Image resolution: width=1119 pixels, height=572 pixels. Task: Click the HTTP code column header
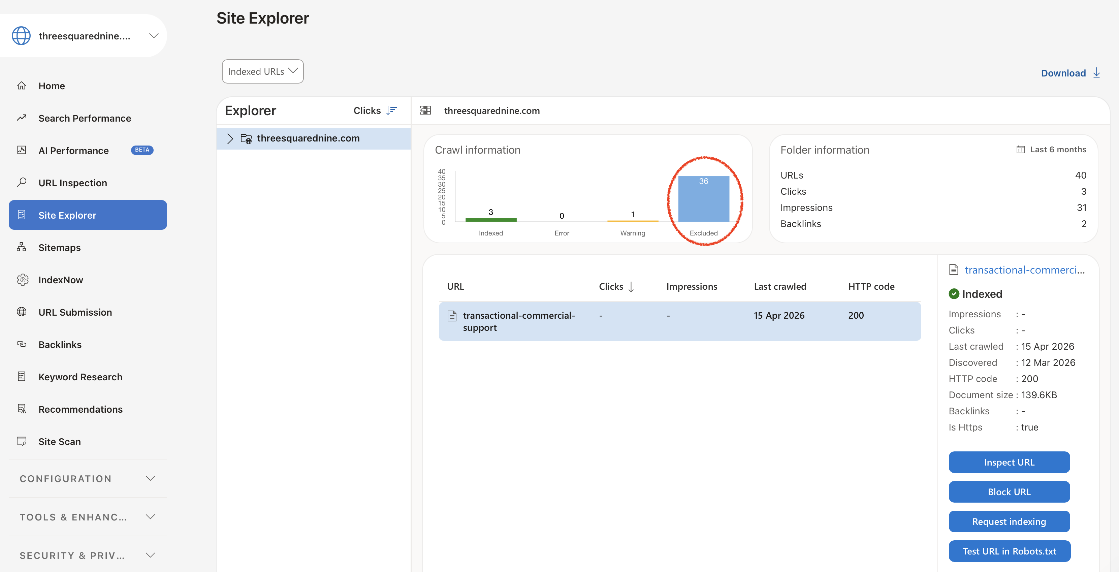pos(871,287)
